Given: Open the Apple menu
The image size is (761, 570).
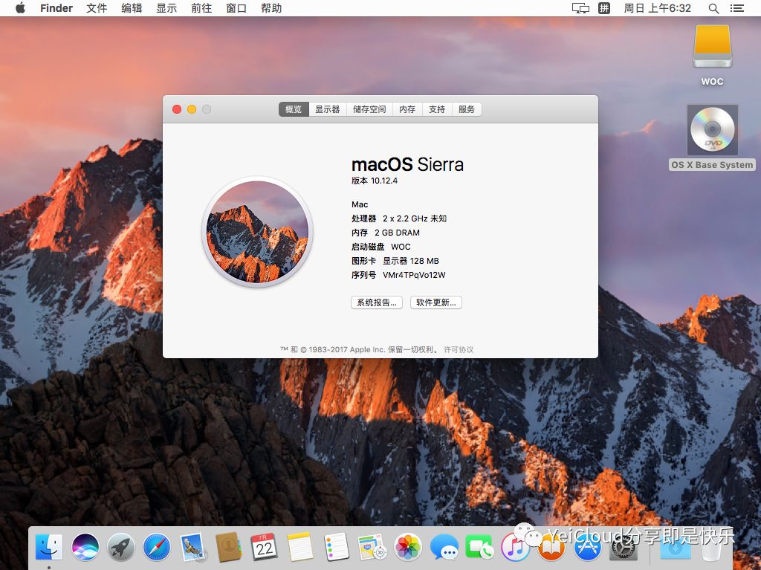Looking at the screenshot, I should click(x=20, y=8).
